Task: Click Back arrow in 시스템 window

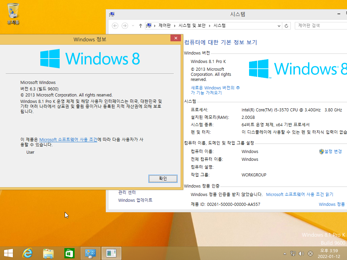Action: tap(115, 26)
